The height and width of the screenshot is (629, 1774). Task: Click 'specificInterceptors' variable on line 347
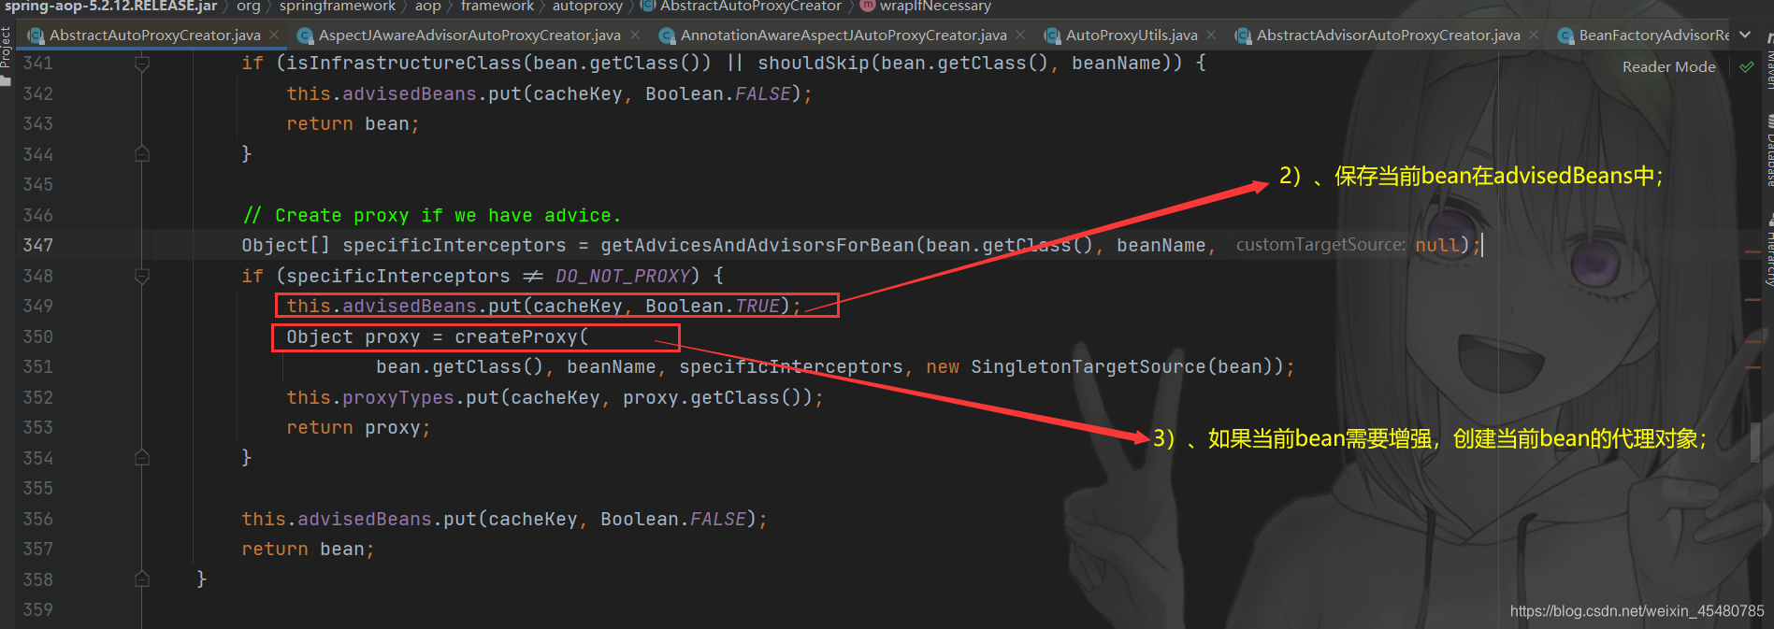point(454,246)
